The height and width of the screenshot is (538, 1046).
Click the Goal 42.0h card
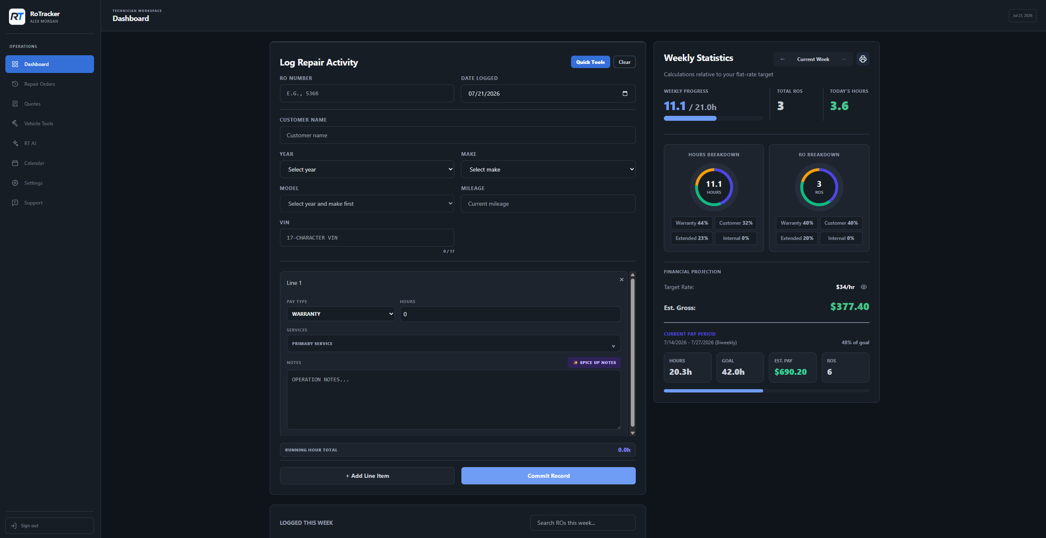740,367
